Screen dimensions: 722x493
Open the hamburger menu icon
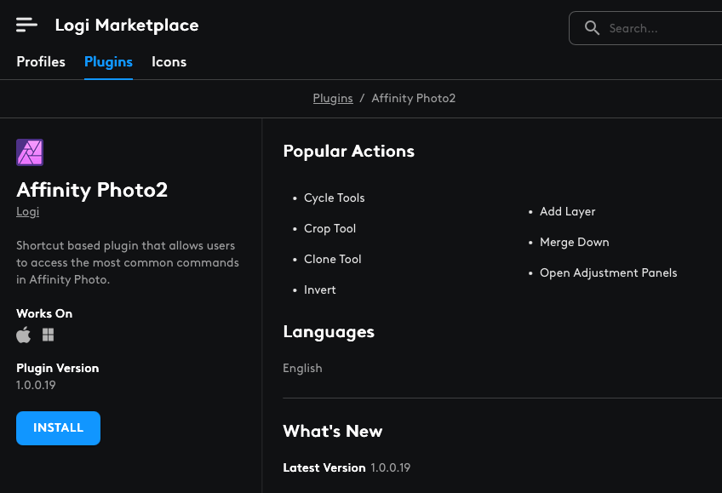point(26,25)
